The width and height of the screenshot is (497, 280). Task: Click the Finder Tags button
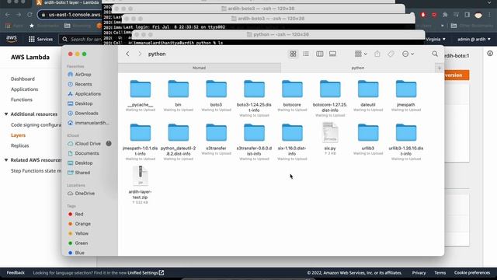click(391, 54)
